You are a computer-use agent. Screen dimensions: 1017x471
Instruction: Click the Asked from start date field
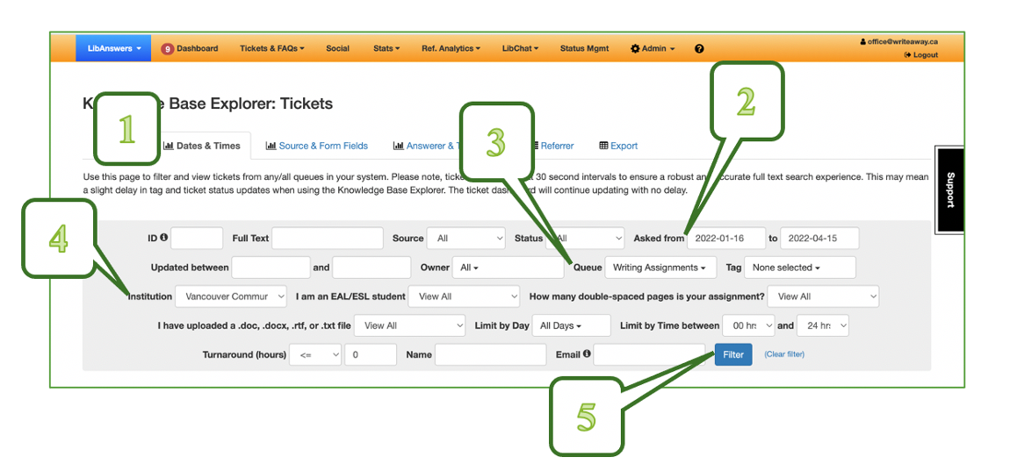[725, 239]
